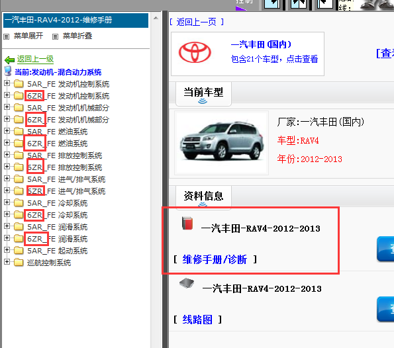This screenshot has height=348, width=394.
Task: Click the computer icon beside 当前:发动机-混合动力系统
Action: 8,71
